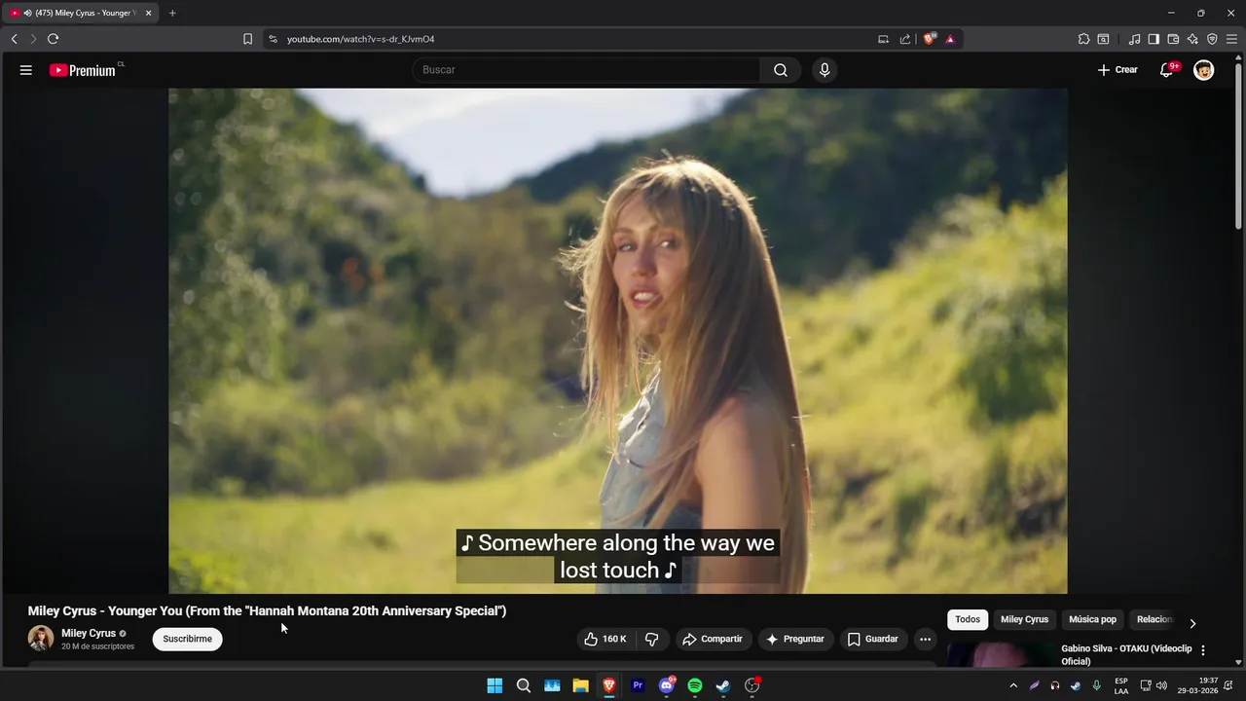Viewport: 1246px width, 701px height.
Task: Click the Preguntar ask button
Action: pyautogui.click(x=795, y=639)
